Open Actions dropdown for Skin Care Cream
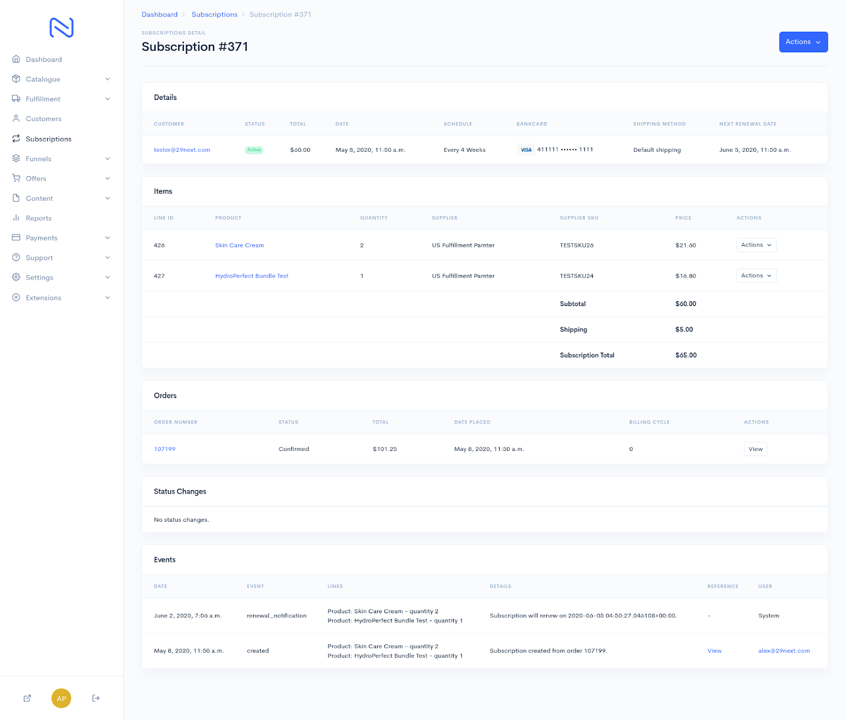Viewport: 846px width, 720px height. pos(756,245)
